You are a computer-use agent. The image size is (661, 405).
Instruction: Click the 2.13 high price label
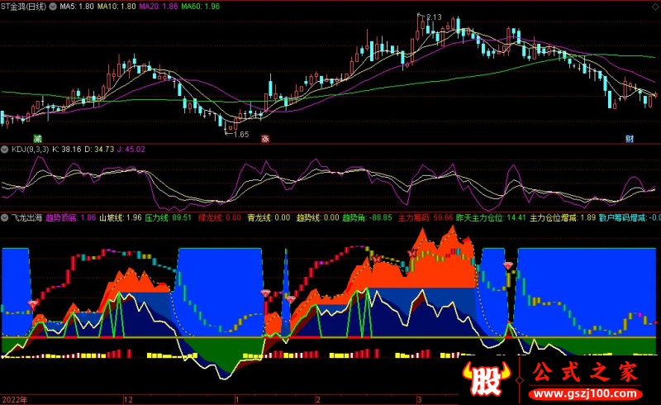click(x=434, y=17)
